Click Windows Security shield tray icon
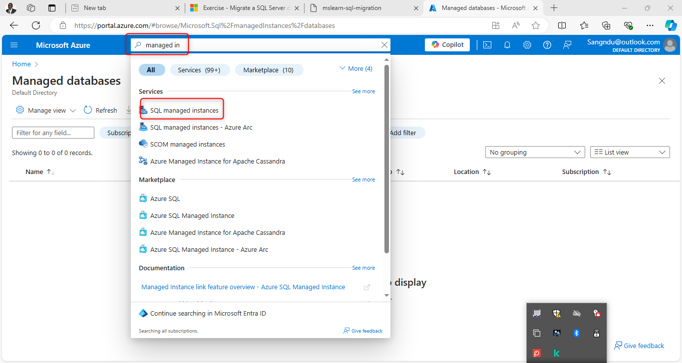Screen dimensions: 682x363 [x=557, y=313]
